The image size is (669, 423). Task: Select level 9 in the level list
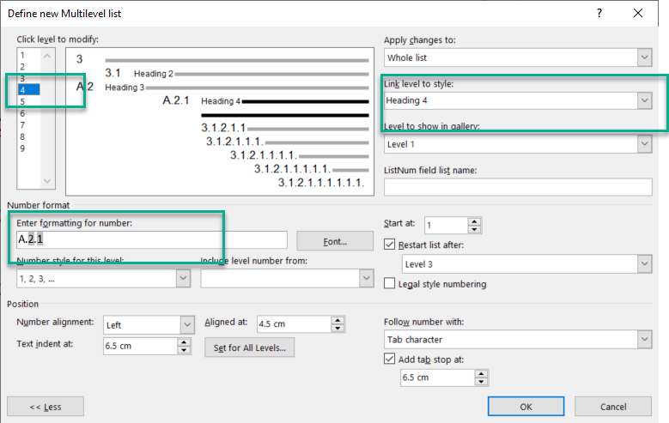pyautogui.click(x=22, y=148)
